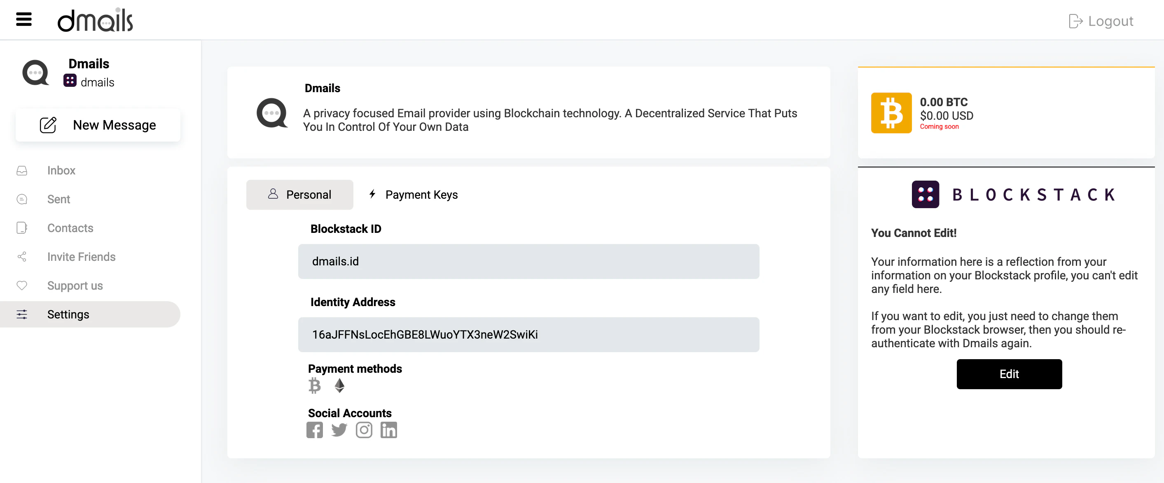Open the Inbox folder

tap(61, 170)
